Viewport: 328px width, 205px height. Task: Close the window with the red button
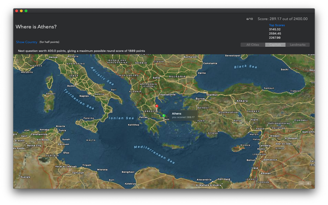coord(16,11)
